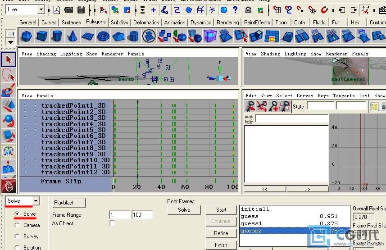This screenshot has width=386, height=250.
Task: Click the Playblast button
Action: 69,203
